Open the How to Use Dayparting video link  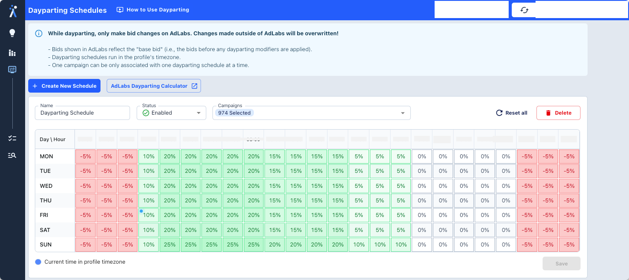[x=153, y=10]
